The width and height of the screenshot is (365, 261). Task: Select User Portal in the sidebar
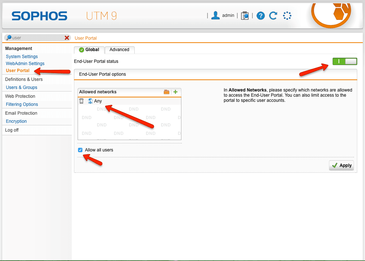pyautogui.click(x=18, y=71)
